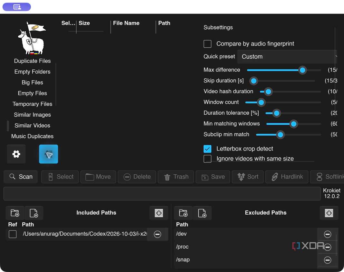Image resolution: width=344 pixels, height=272 pixels.
Task: Switch to Duplicate Files tool
Action: coord(32,61)
